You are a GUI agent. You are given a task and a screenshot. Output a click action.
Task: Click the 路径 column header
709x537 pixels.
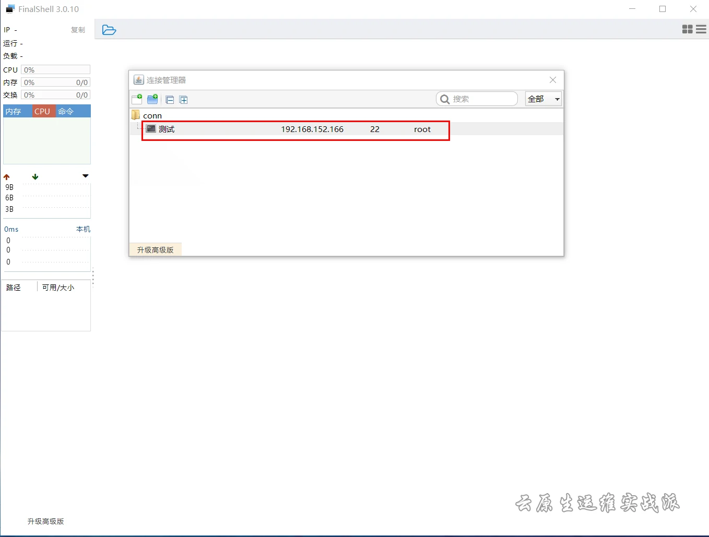click(14, 288)
